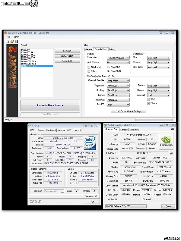
Task: Open the Help menu
Action: [17, 37]
